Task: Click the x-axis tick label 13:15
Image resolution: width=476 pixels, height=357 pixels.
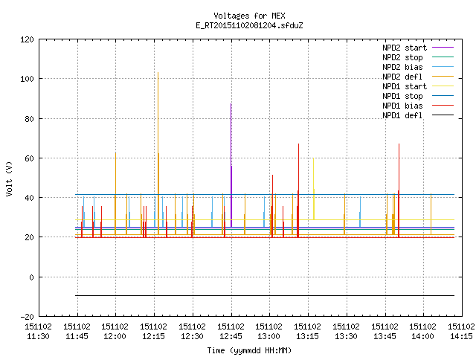Action: click(307, 336)
